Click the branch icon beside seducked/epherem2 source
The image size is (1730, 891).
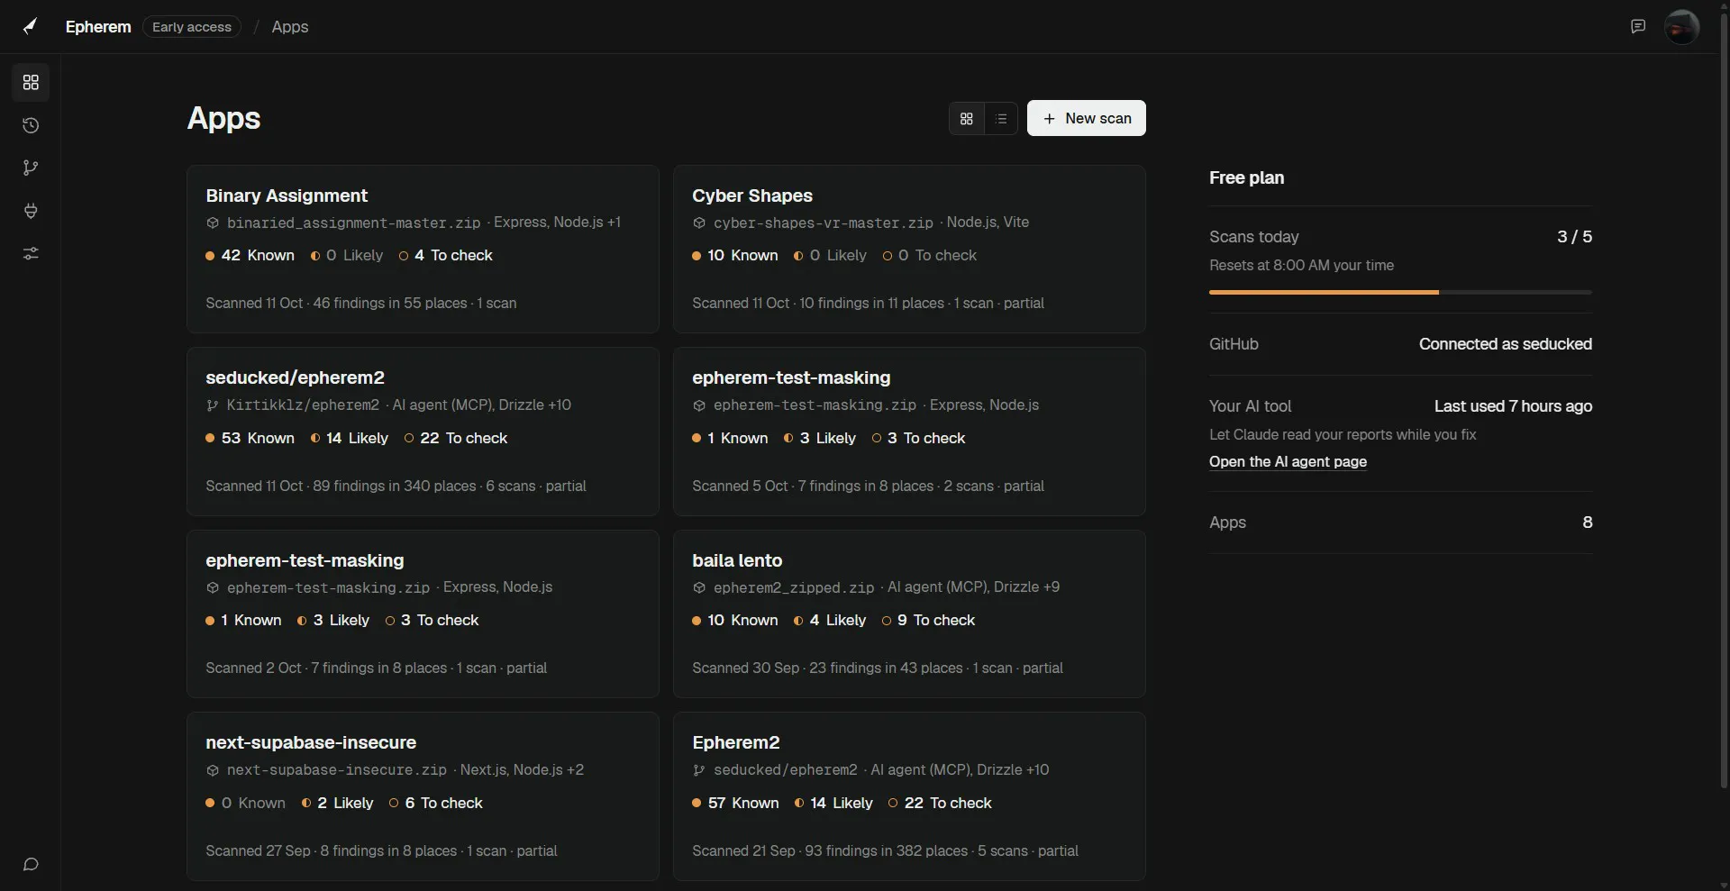tap(699, 770)
